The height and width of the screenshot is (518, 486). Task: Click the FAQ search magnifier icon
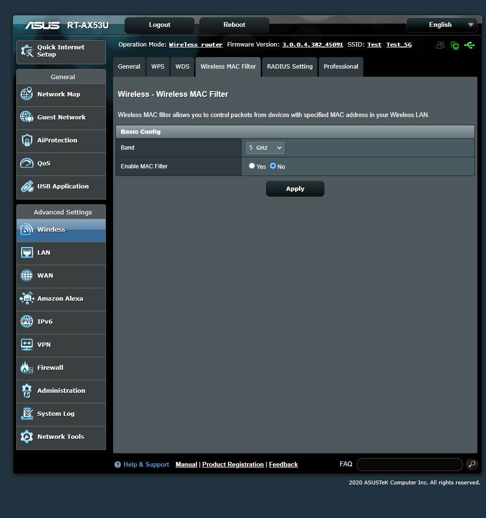(472, 464)
